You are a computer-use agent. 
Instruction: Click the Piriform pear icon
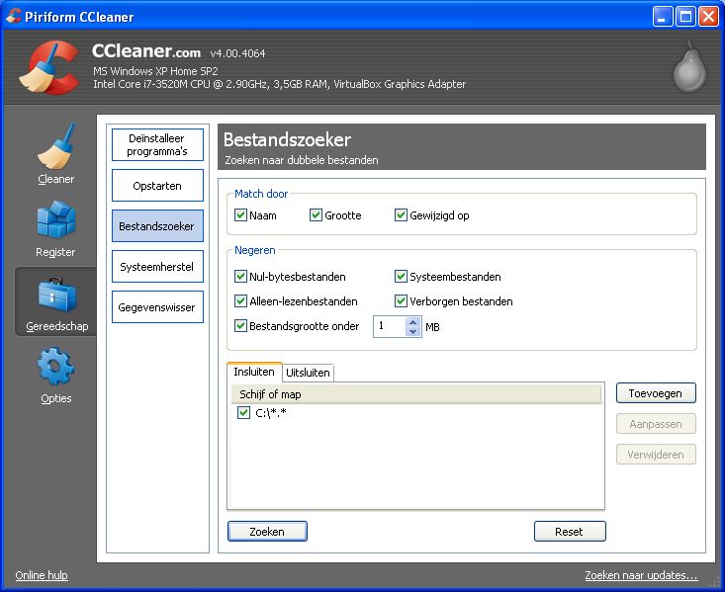688,69
